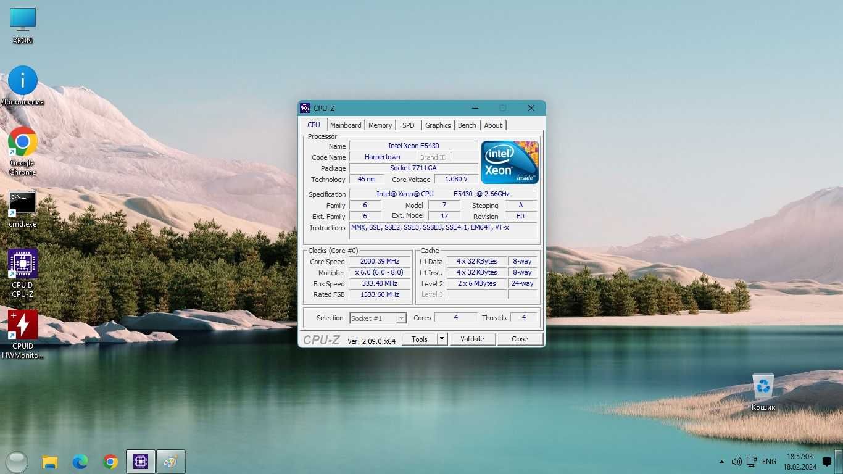
Task: Open the XEON computer desktop icon
Action: pos(23,26)
